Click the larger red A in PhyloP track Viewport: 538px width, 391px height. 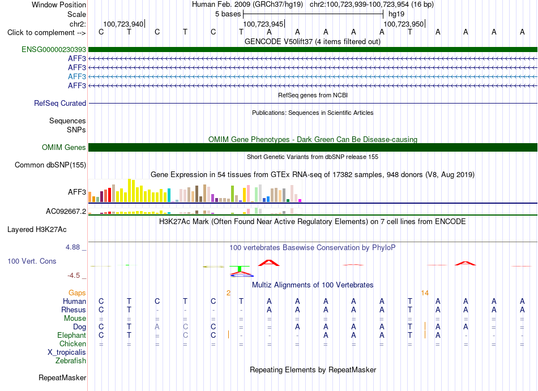click(x=268, y=263)
